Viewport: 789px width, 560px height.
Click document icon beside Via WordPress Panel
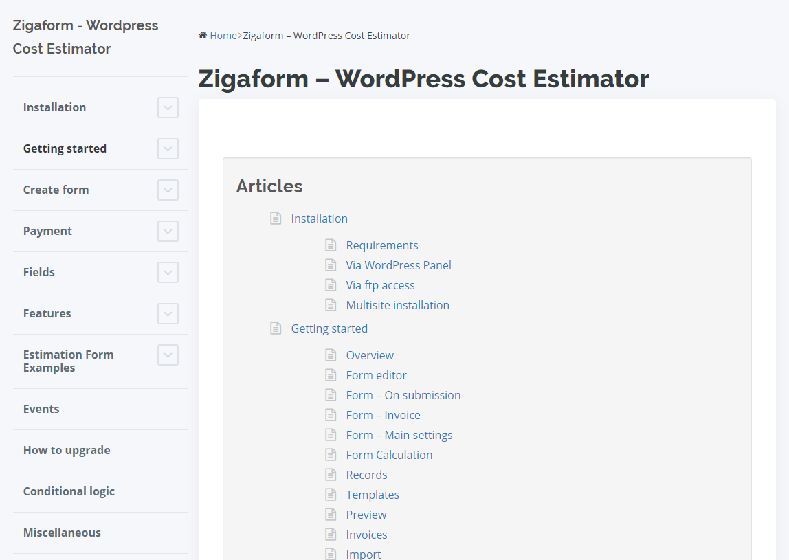pyautogui.click(x=331, y=265)
